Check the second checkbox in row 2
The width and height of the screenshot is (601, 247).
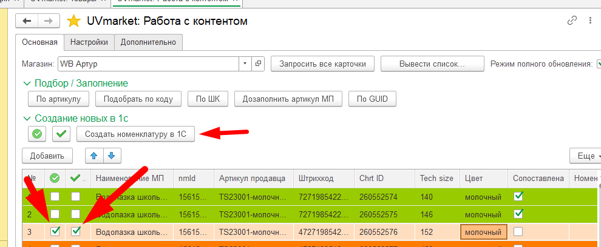pos(76,214)
